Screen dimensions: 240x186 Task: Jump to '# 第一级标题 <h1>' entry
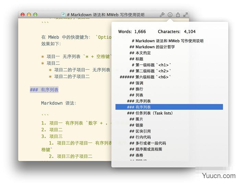[x=151, y=65]
